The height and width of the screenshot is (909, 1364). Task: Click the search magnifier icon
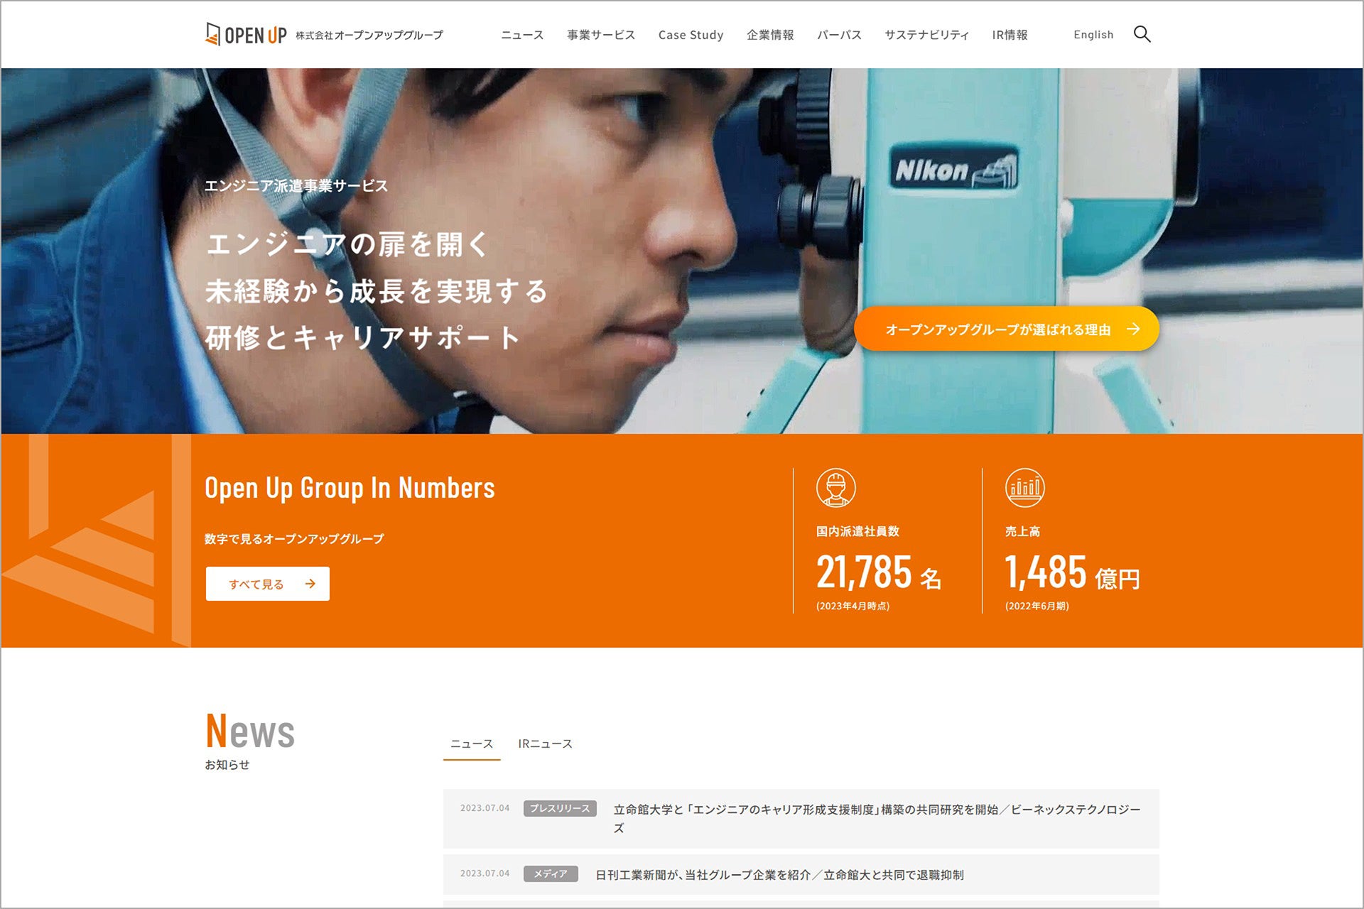click(x=1142, y=34)
